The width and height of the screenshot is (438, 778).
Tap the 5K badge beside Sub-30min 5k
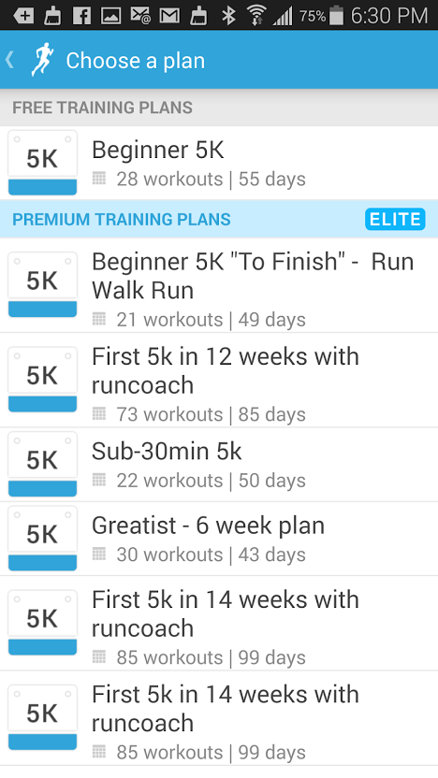click(x=43, y=464)
